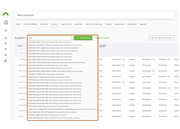180x129 pixels.
Task: Open the image gallery icon in sidebar
Action: 6,55
